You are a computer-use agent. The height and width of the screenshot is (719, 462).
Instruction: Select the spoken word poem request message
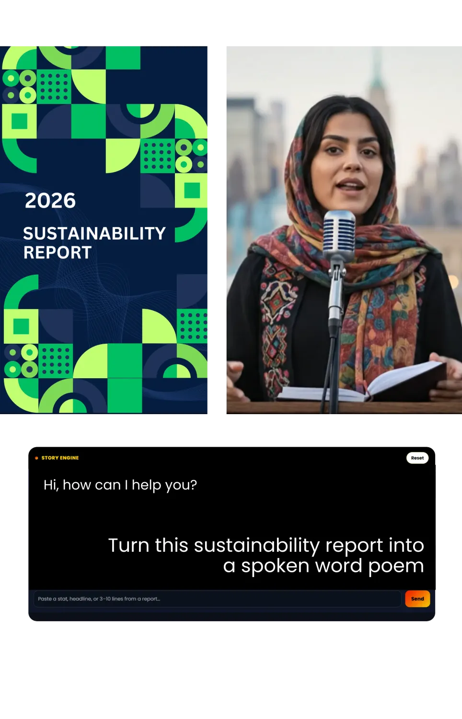click(x=266, y=555)
